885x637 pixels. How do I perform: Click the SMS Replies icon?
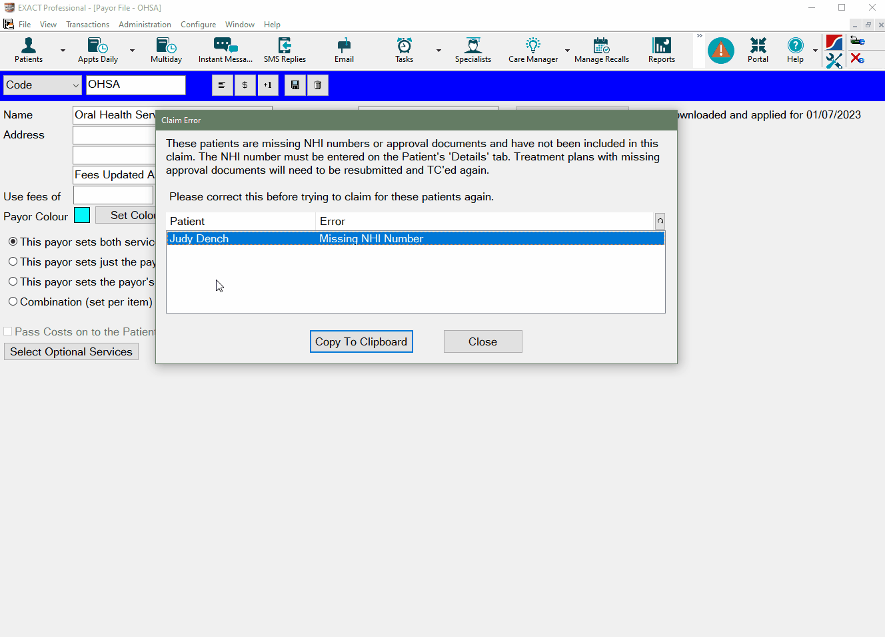point(285,50)
